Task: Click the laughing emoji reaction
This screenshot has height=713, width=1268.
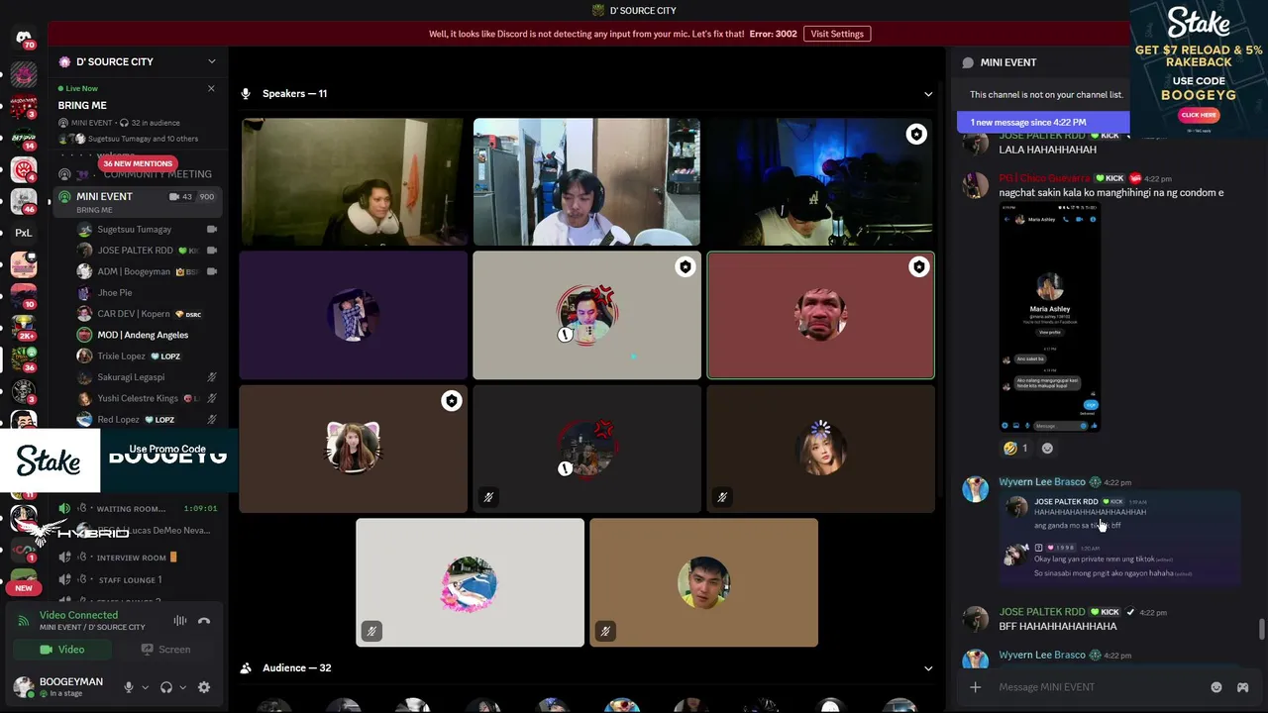Action: tap(1015, 448)
